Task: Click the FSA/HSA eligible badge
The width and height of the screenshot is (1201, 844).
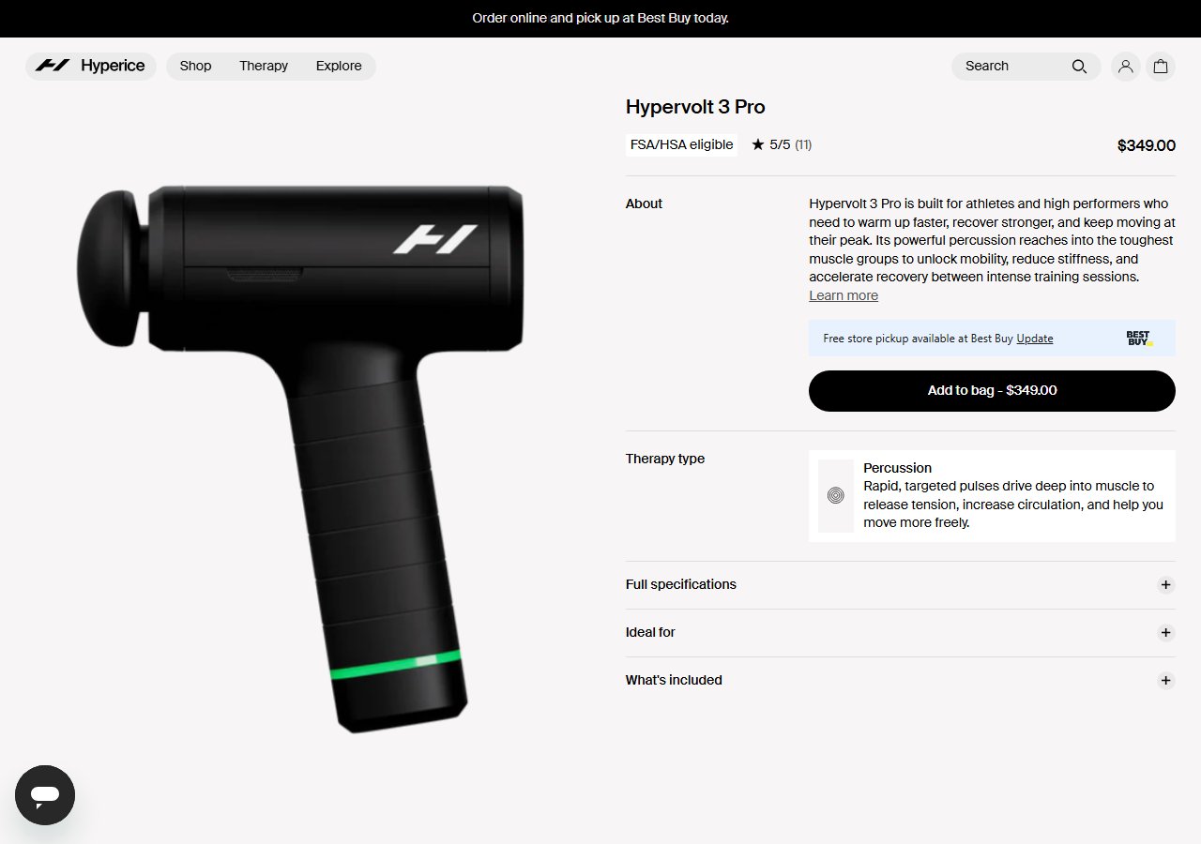Action: pyautogui.click(x=681, y=144)
